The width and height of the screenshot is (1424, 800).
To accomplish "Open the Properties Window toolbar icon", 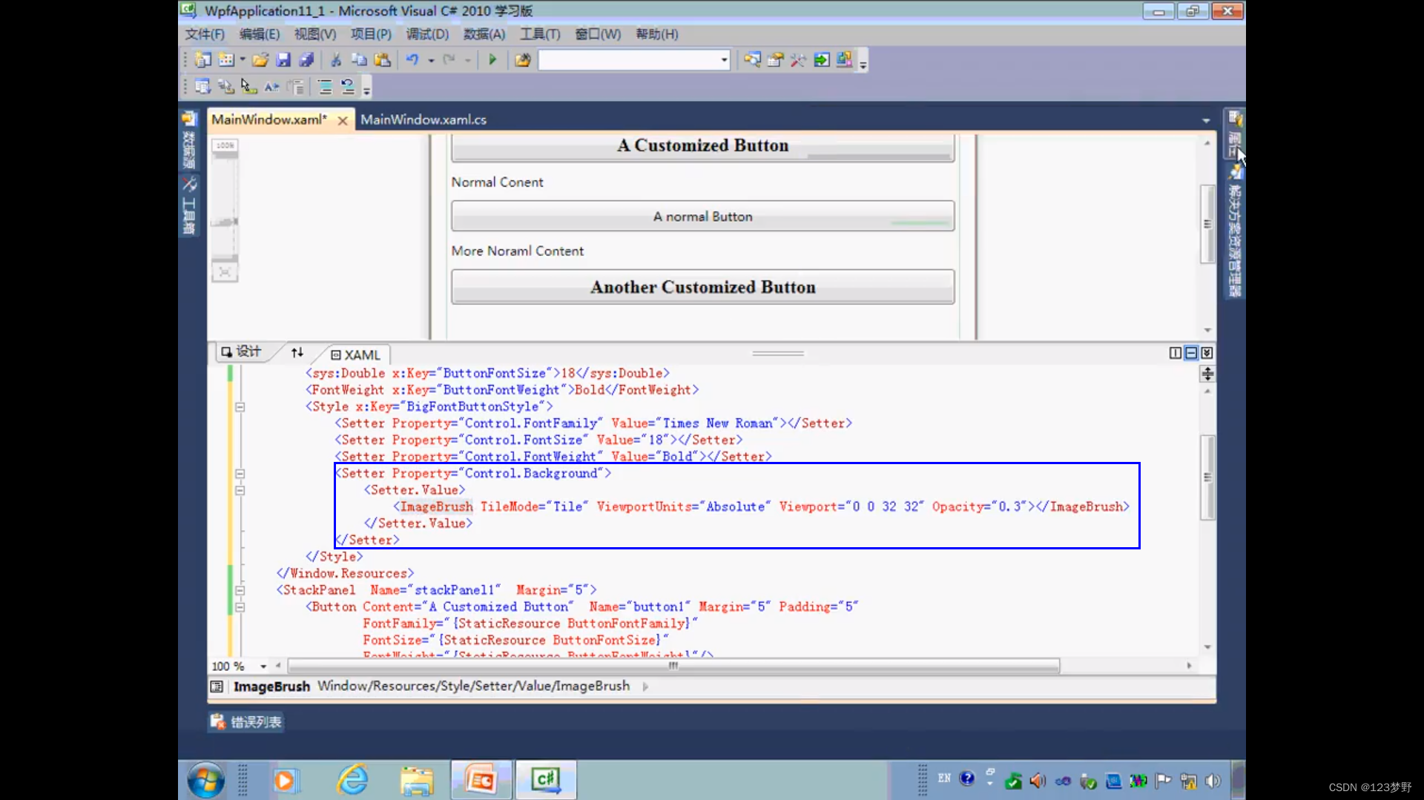I will click(775, 60).
